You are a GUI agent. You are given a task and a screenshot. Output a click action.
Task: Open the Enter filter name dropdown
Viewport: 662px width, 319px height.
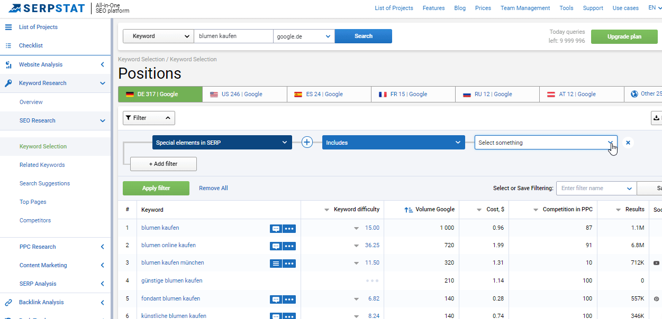click(x=596, y=188)
